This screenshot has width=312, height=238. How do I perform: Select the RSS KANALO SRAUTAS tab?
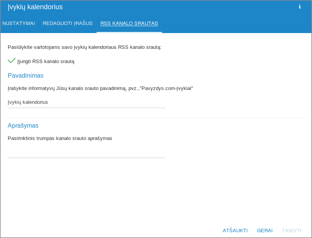129,23
